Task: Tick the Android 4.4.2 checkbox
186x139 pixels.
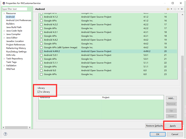Action: pyautogui.click(x=41, y=40)
